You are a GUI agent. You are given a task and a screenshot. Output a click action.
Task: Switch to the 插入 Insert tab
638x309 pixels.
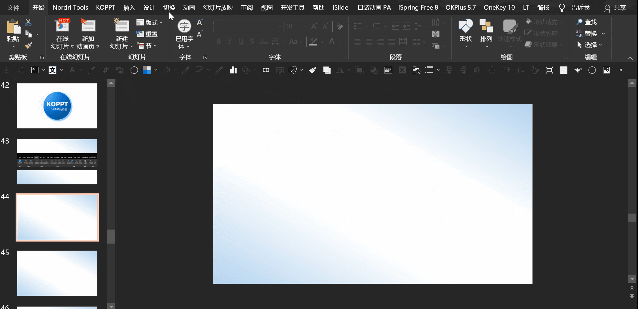129,7
